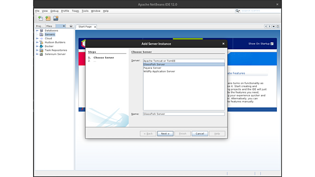Click the Cloud node icon
Image resolution: width=315 pixels, height=177 pixels.
41,38
